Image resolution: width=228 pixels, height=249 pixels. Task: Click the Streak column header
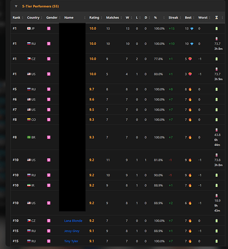click(173, 17)
